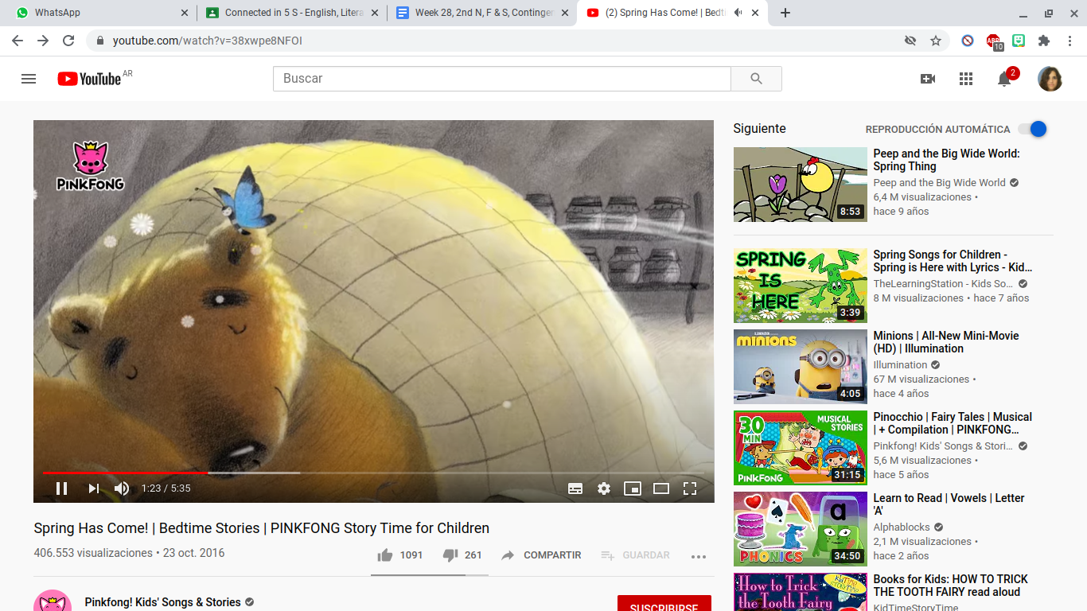The width and height of the screenshot is (1087, 611).
Task: Open player settings gear
Action: coord(604,488)
